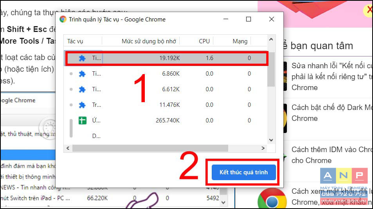Screen dimensions: 373x209
Task: Close the Chrome Task Manager window
Action: [271, 19]
